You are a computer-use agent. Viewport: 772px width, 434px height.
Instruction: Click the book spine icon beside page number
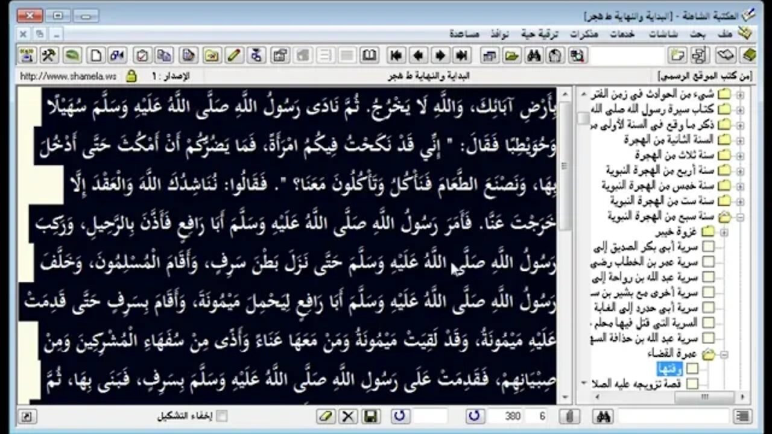click(569, 416)
